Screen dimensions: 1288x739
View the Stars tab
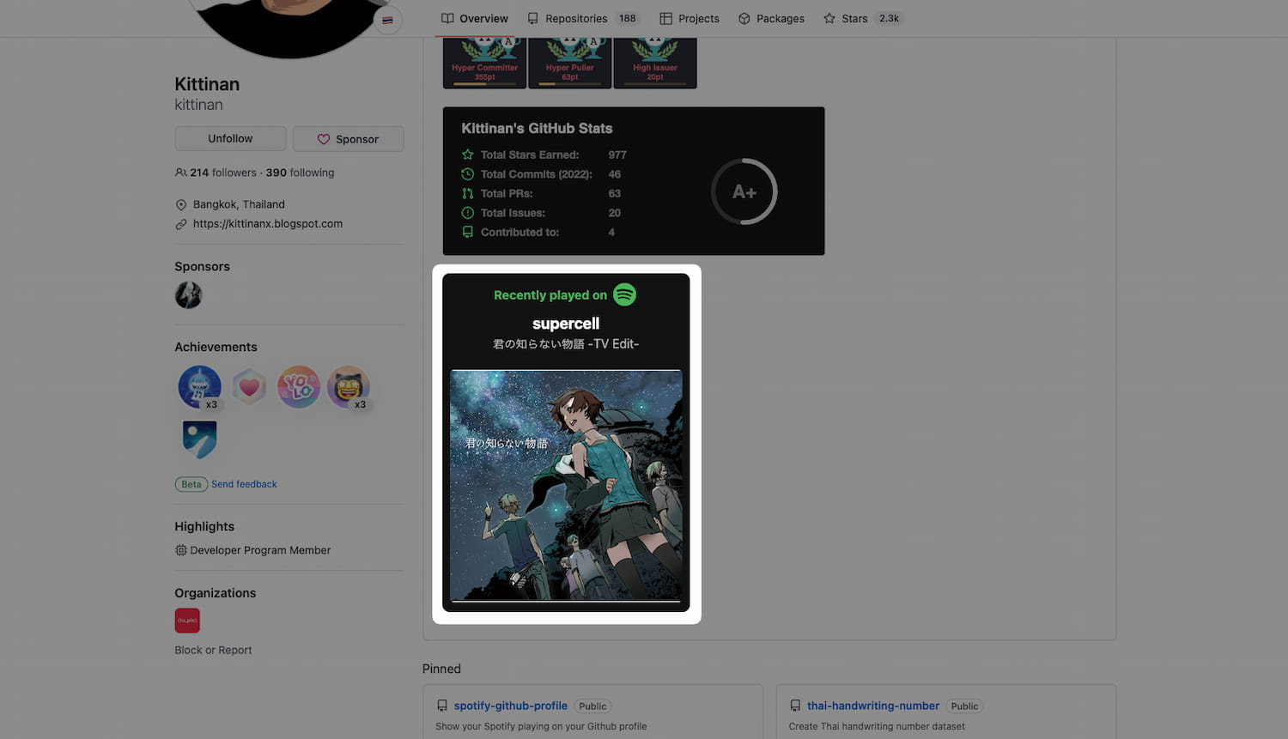(862, 18)
